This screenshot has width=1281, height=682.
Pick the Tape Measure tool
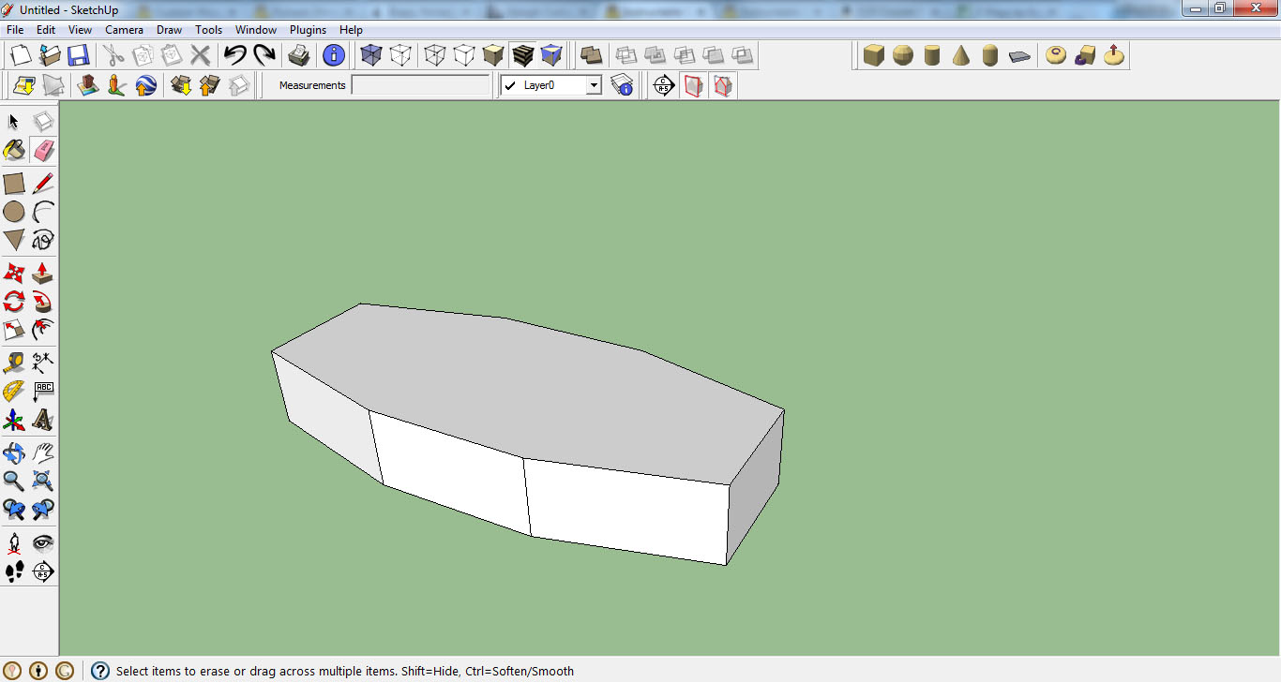[x=14, y=363]
